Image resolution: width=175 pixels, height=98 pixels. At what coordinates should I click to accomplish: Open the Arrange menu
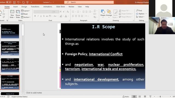pos(109,14)
